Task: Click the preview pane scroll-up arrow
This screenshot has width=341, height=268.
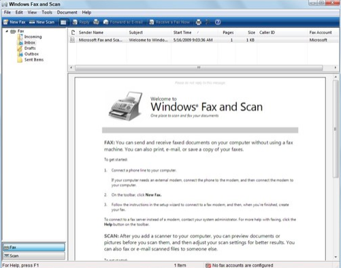Action: pos(336,77)
